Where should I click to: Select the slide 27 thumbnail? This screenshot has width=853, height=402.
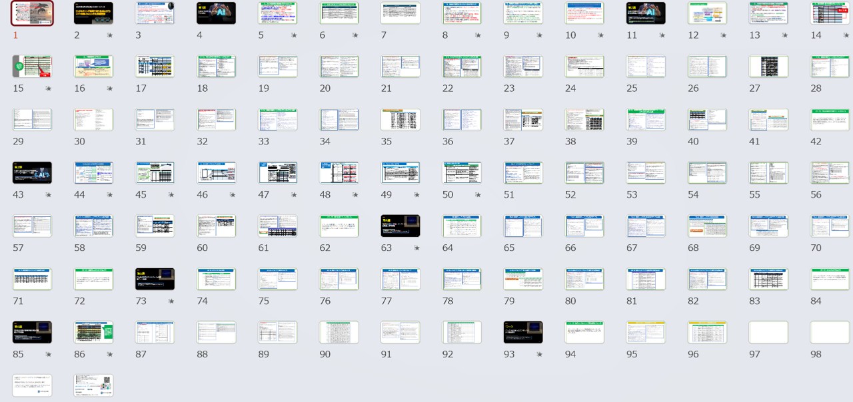[x=768, y=67]
